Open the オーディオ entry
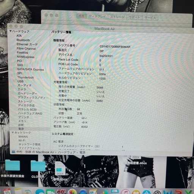This screenshot has width=194, height=194. pyautogui.click(x=25, y=85)
